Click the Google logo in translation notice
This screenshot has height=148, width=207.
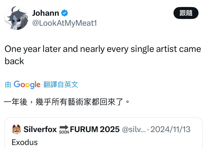coord(27,85)
